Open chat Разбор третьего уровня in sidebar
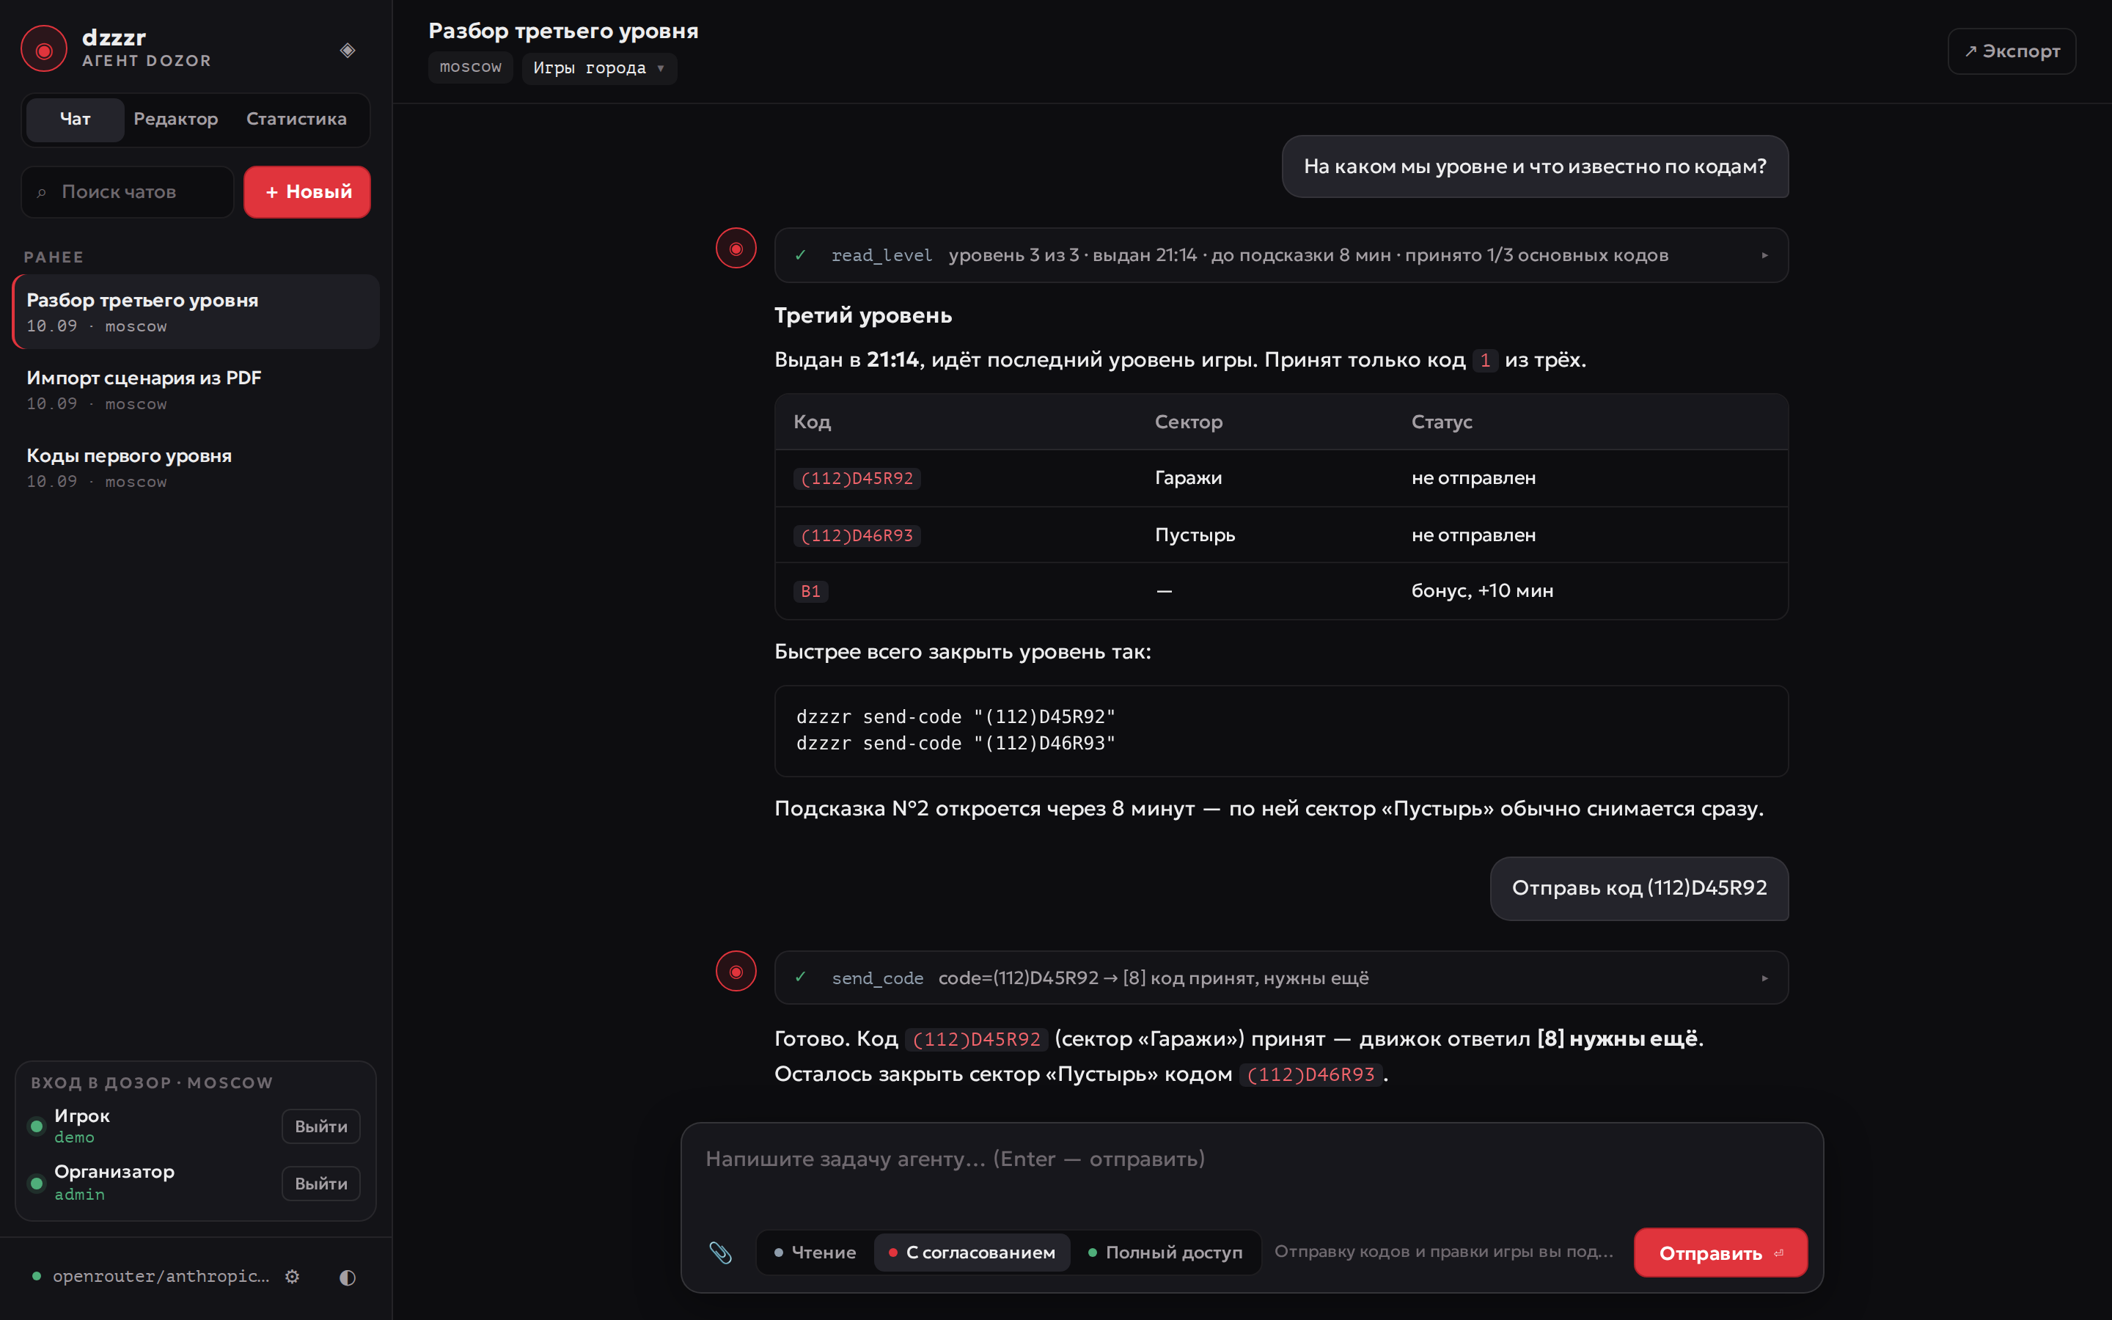Screen dimensions: 2112x1320 point(197,312)
